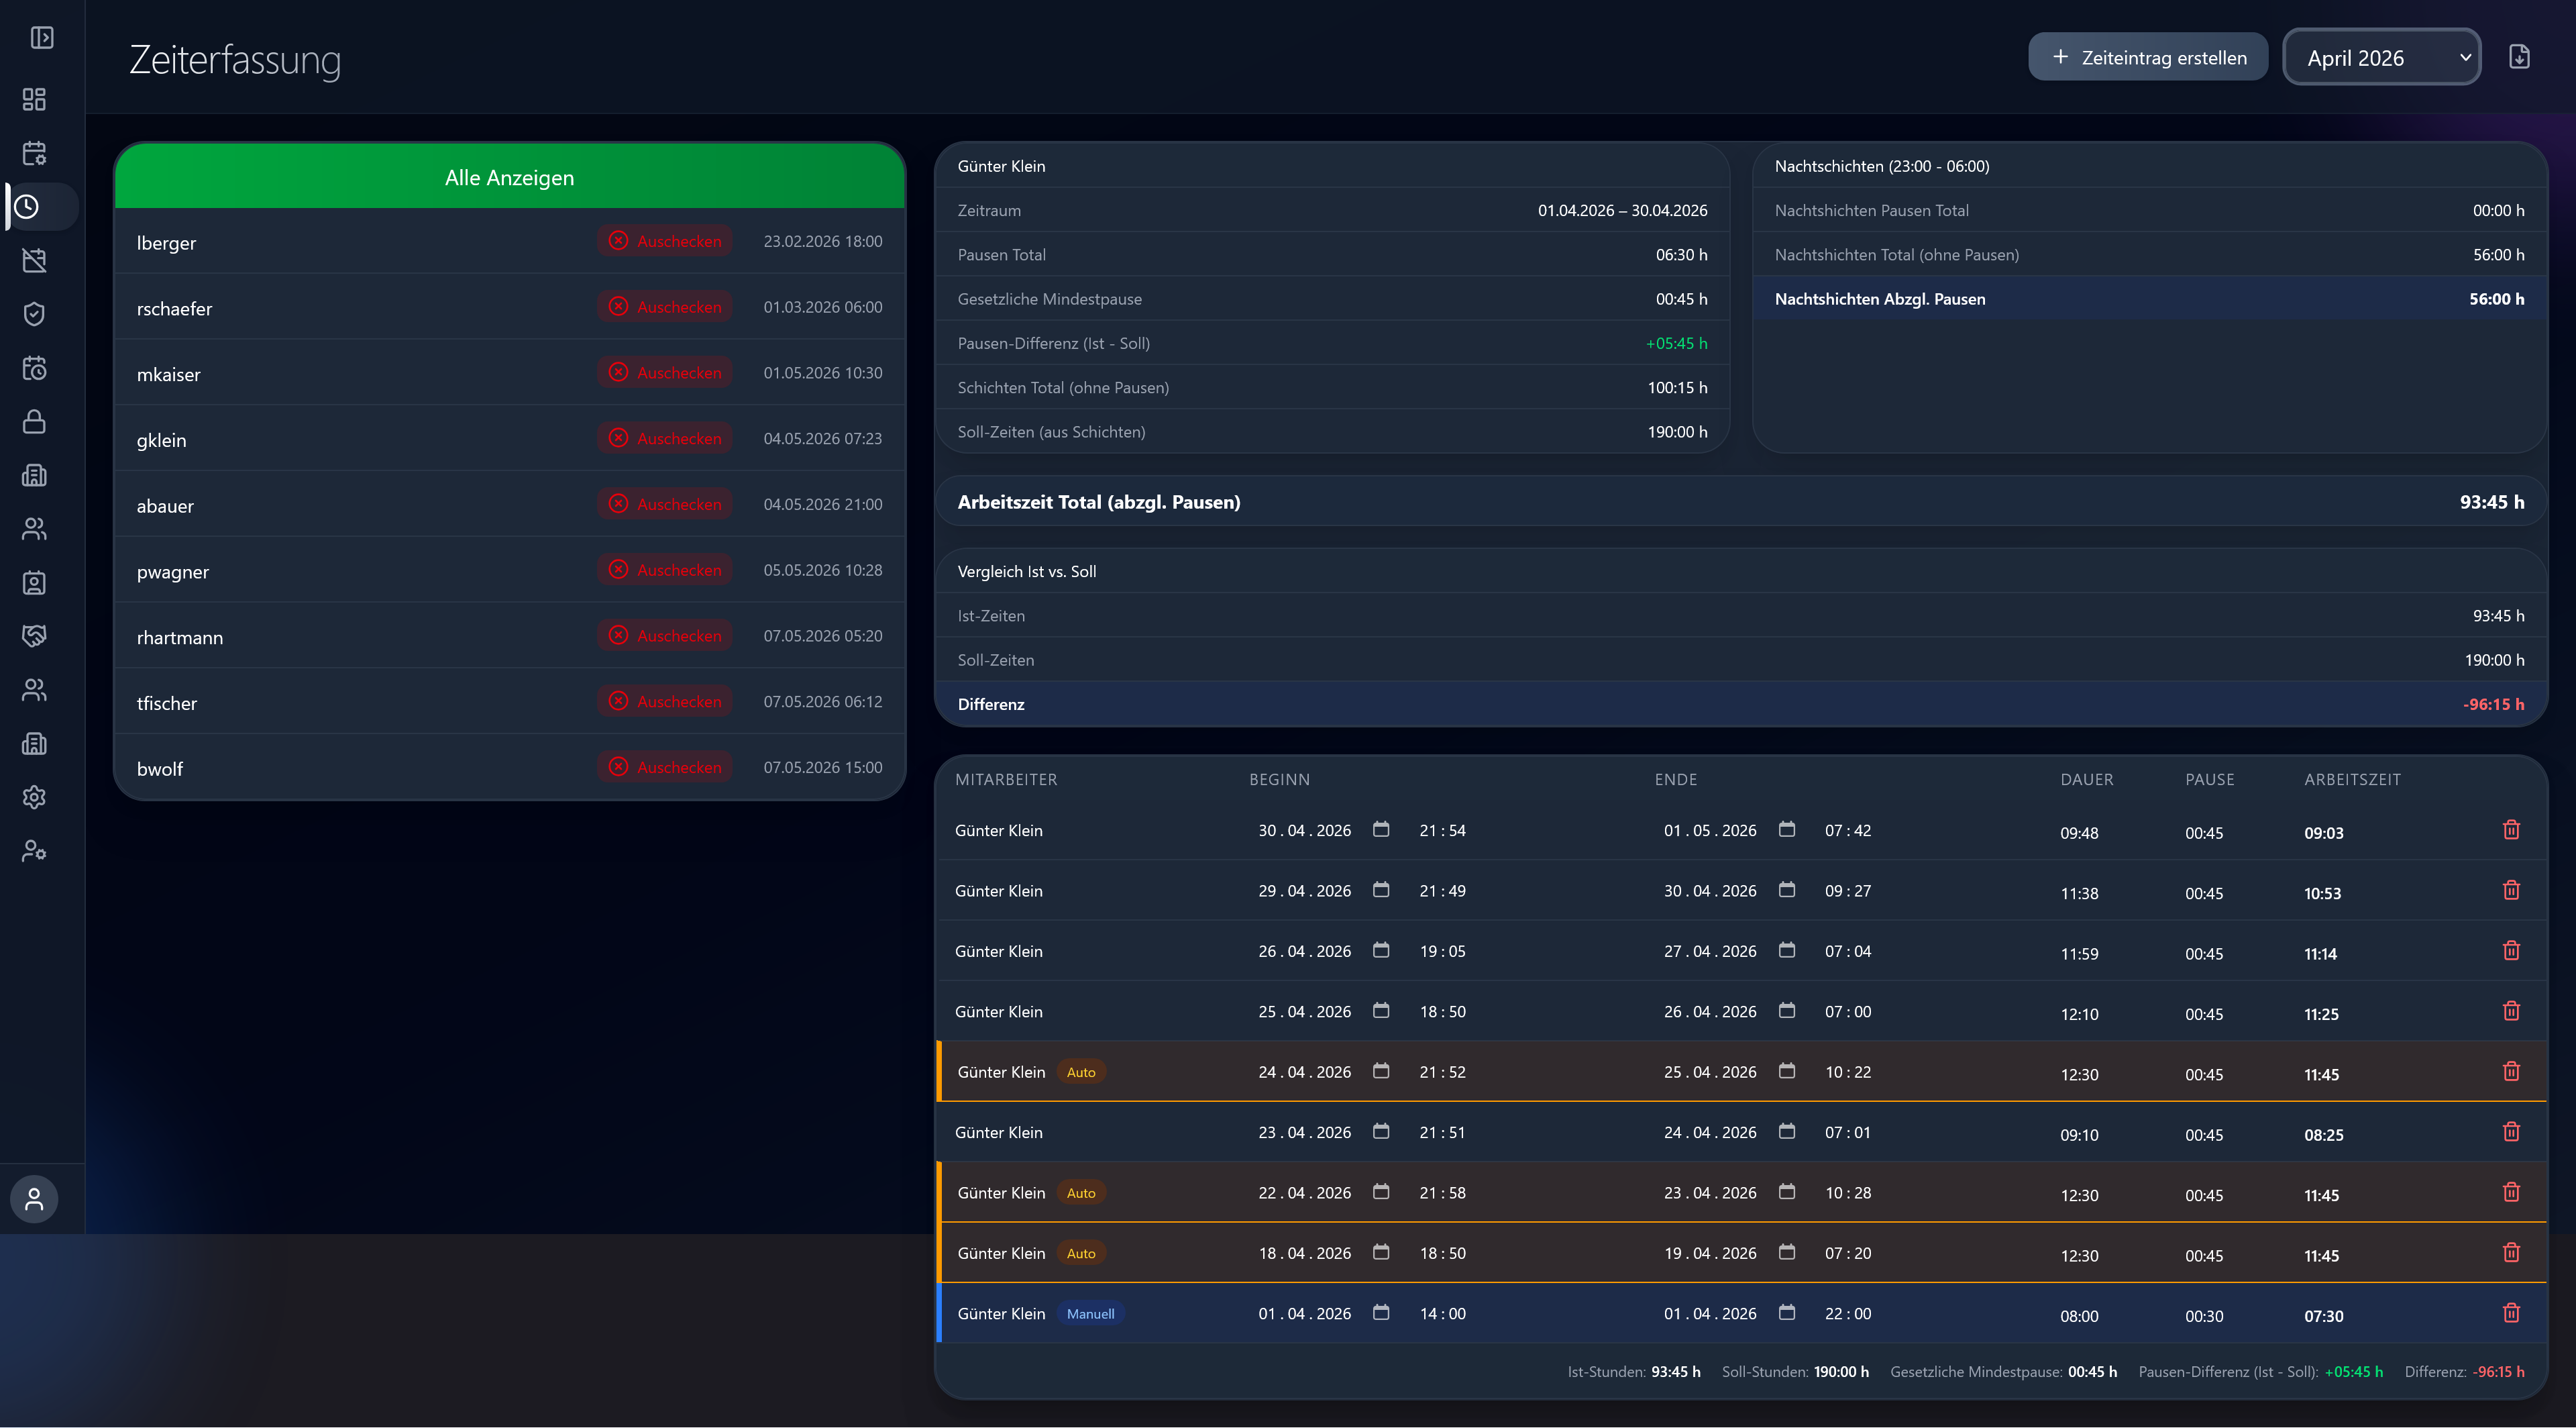Expand the sidebar with panel toggle icon

click(x=41, y=38)
